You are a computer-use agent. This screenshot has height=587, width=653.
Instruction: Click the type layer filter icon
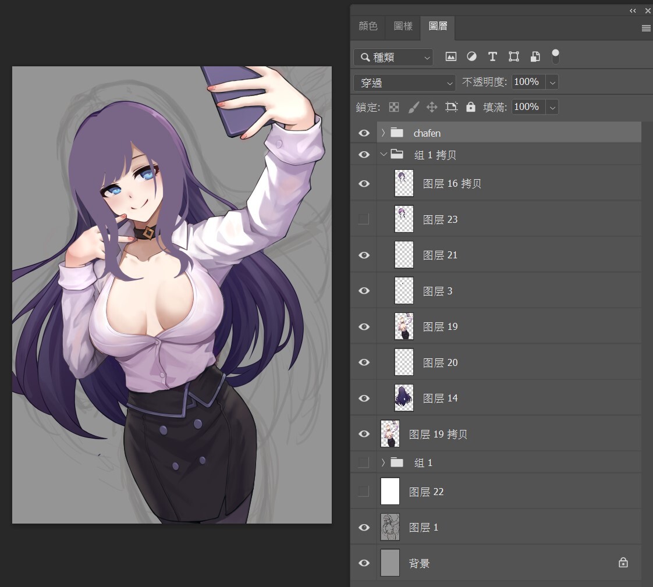492,56
